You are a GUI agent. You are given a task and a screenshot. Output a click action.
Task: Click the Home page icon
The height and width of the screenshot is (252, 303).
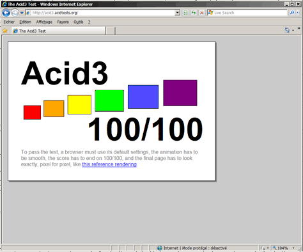287,30
